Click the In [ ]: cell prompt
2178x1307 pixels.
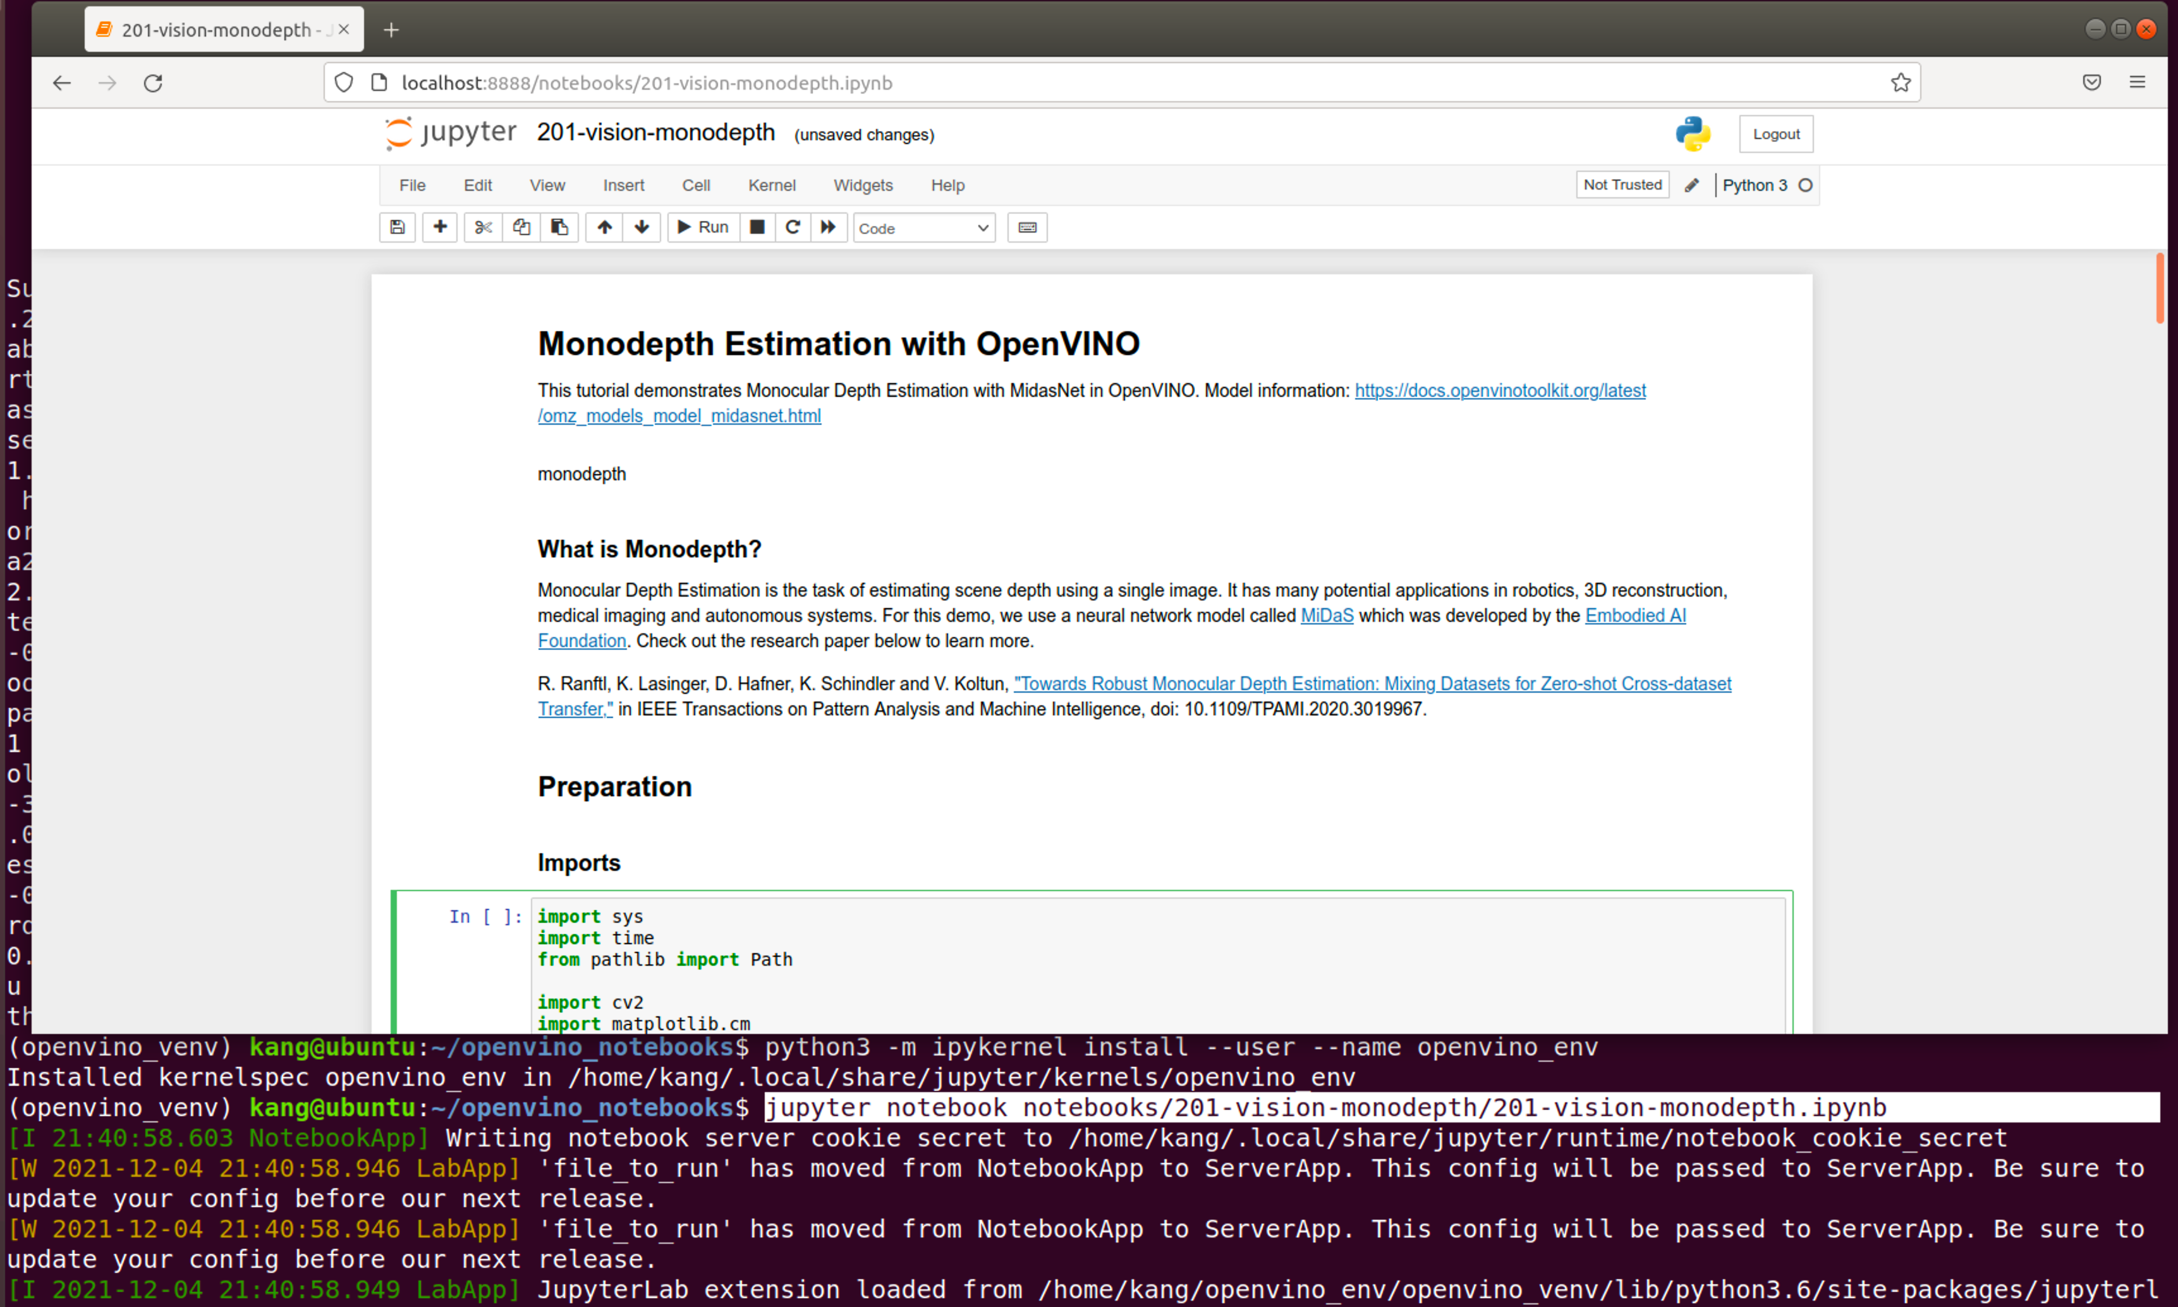coord(485,916)
